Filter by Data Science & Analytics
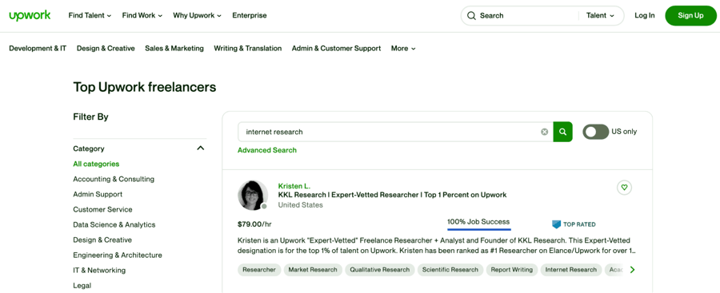 tap(114, 224)
